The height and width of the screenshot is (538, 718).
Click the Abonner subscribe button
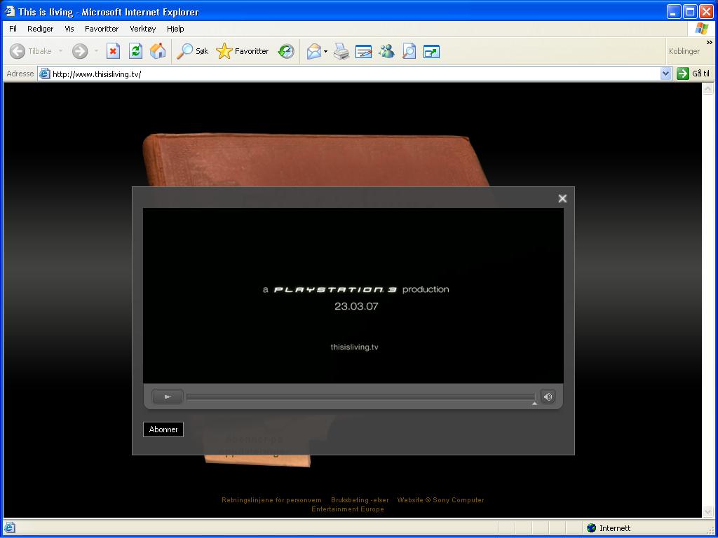(x=163, y=429)
